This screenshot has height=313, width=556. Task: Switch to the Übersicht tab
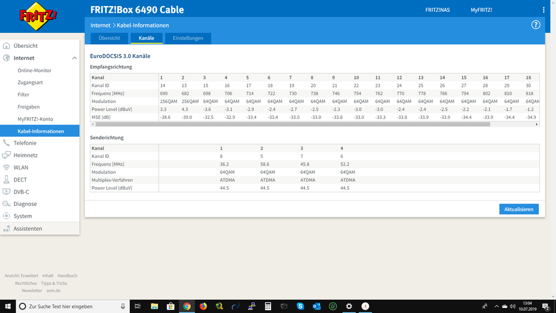pyautogui.click(x=109, y=38)
